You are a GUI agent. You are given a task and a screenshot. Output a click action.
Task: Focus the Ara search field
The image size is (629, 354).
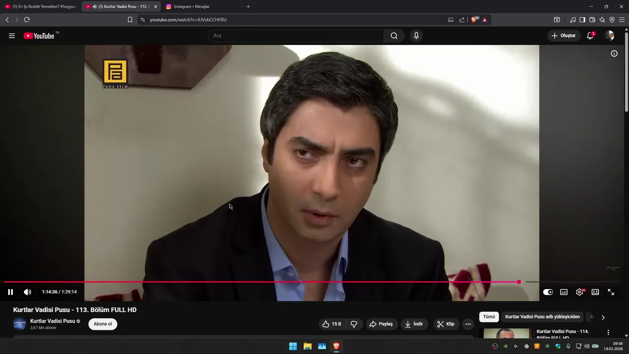click(x=296, y=36)
